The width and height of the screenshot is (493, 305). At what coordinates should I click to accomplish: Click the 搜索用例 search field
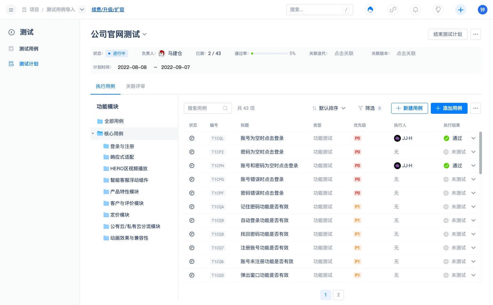coord(204,108)
